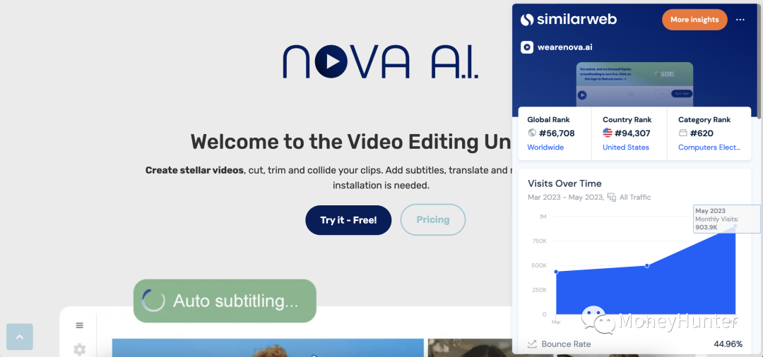Open the website preview thumbnail in Similarweb
This screenshot has height=357, width=763.
pos(634,84)
